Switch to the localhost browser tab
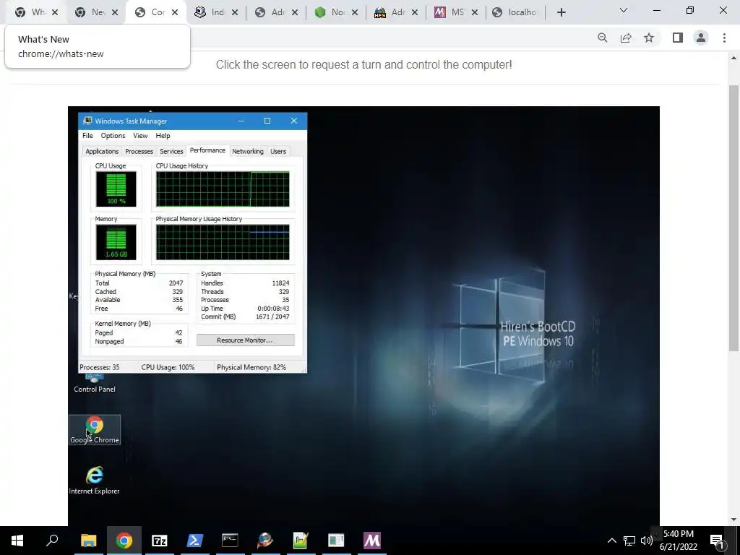Screen dimensions: 740x555 [515, 12]
